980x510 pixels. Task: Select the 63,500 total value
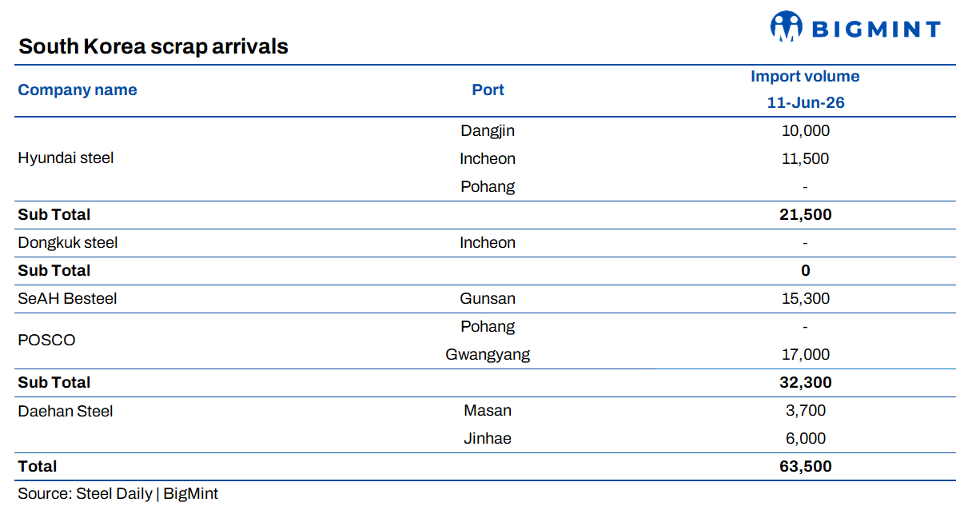805,466
